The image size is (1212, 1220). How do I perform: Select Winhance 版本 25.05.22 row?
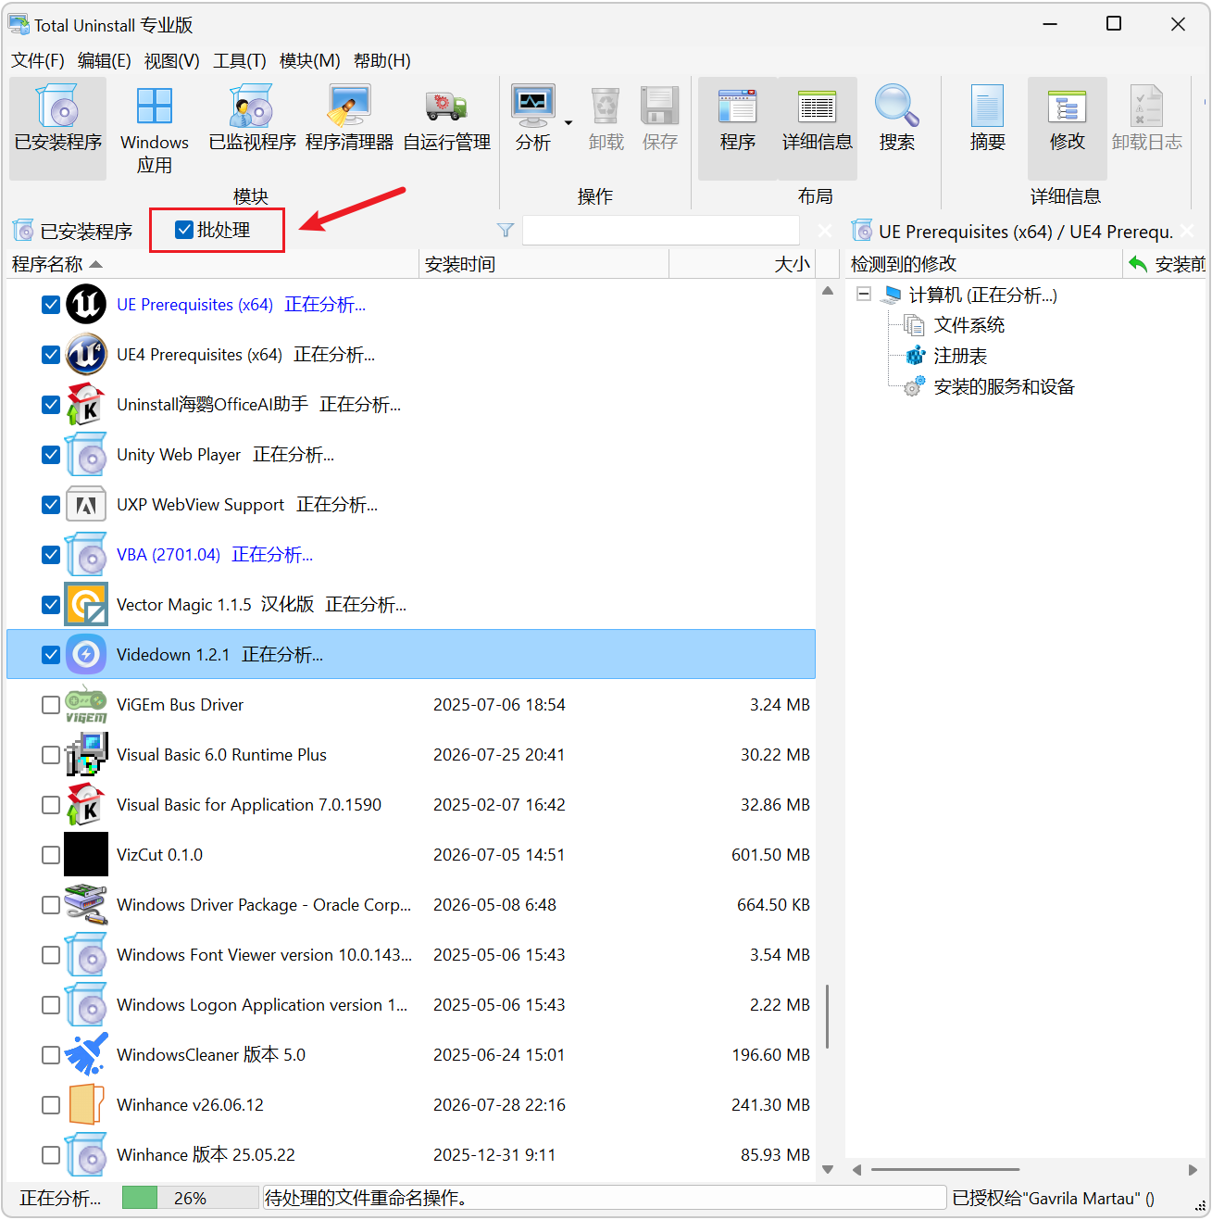[410, 1155]
